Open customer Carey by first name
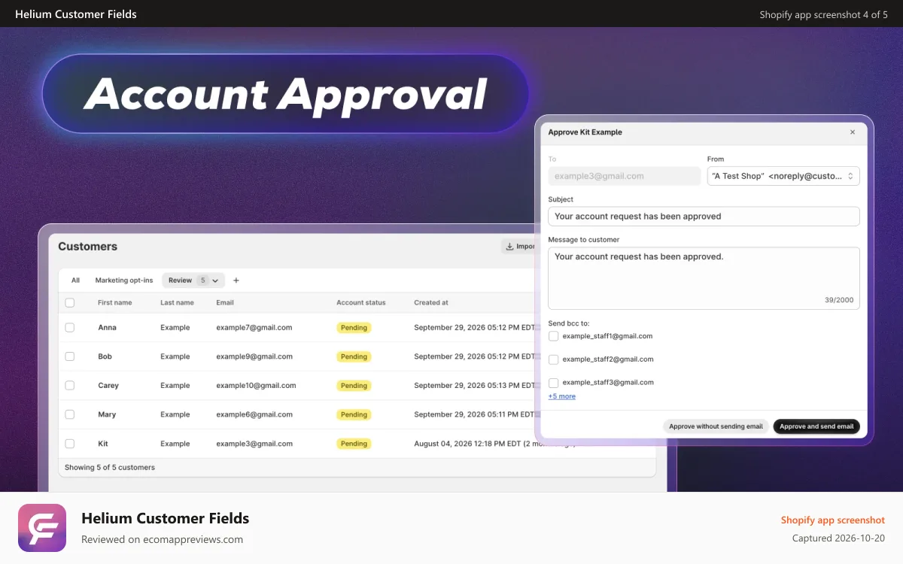Screen dimensions: 903x564 108,386
